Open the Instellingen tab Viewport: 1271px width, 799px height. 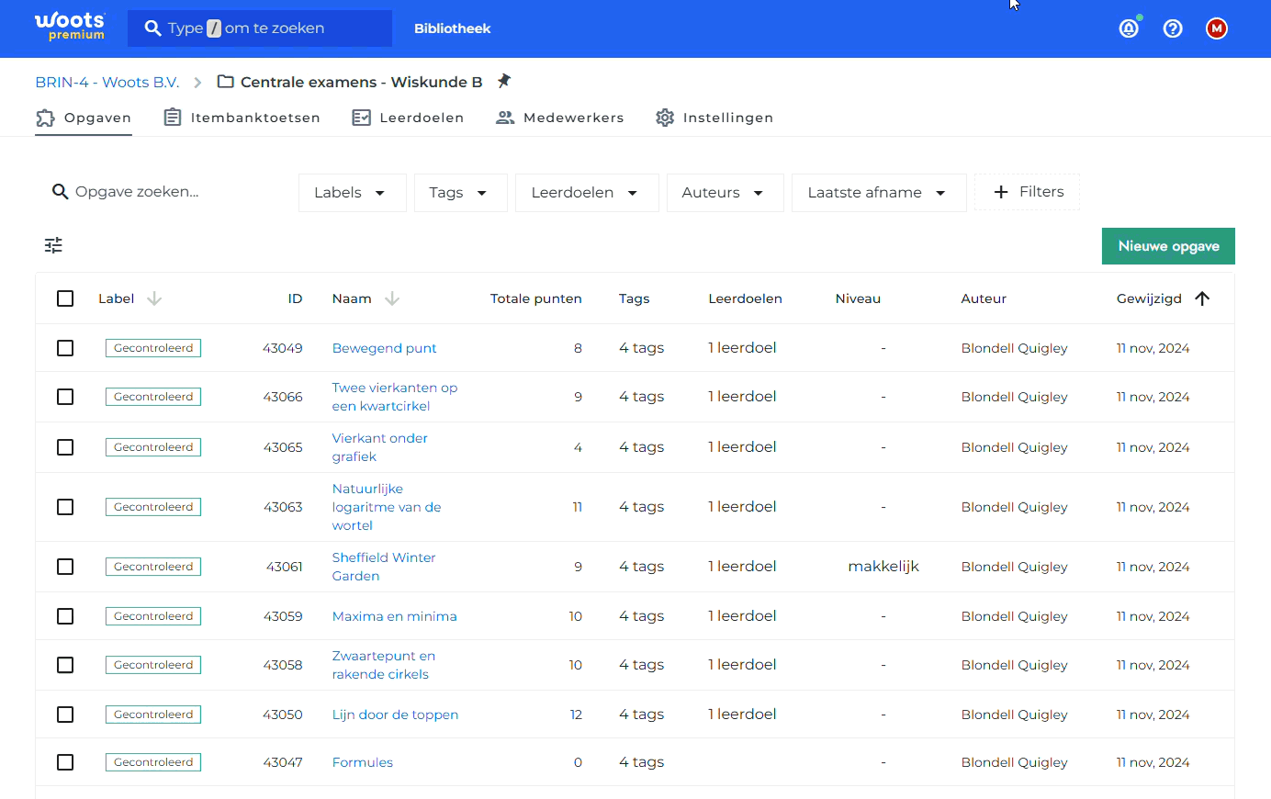click(714, 118)
